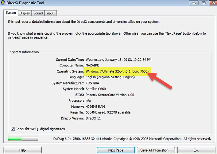Click the 'System Manufacturer:' label

(x=68, y=83)
